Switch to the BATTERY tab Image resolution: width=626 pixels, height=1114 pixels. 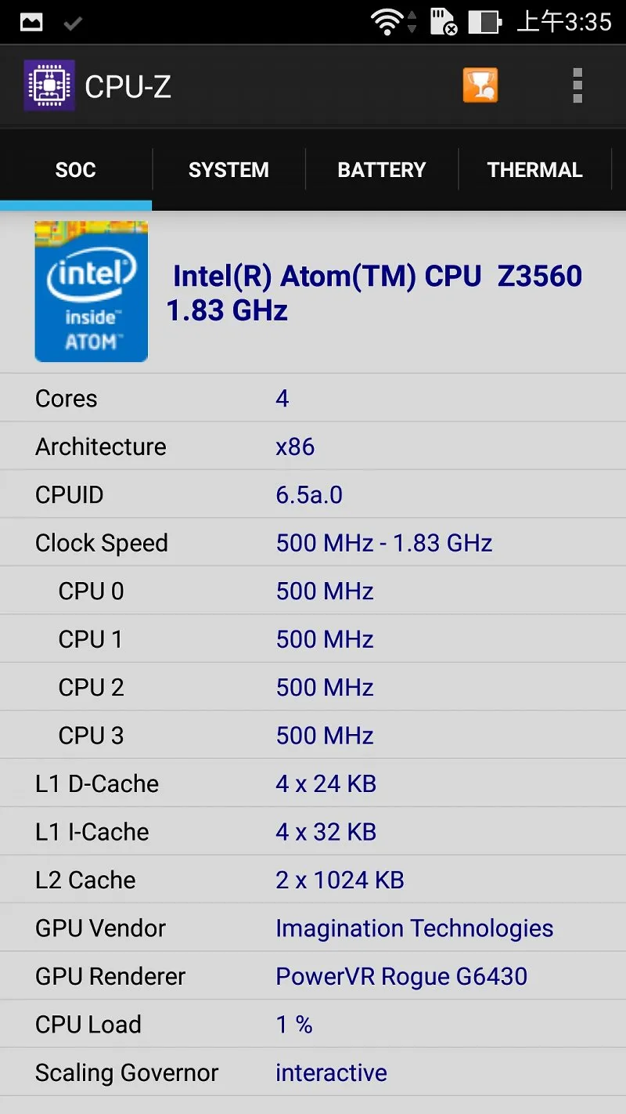(382, 170)
